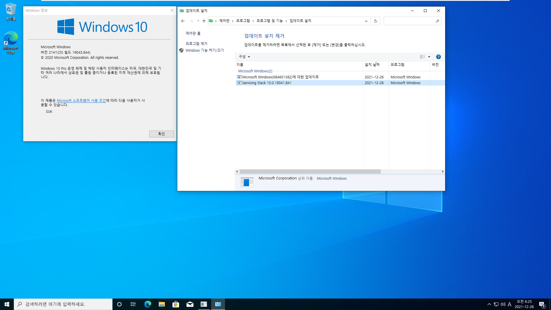Toggle the IME language indicator A

pos(509,304)
